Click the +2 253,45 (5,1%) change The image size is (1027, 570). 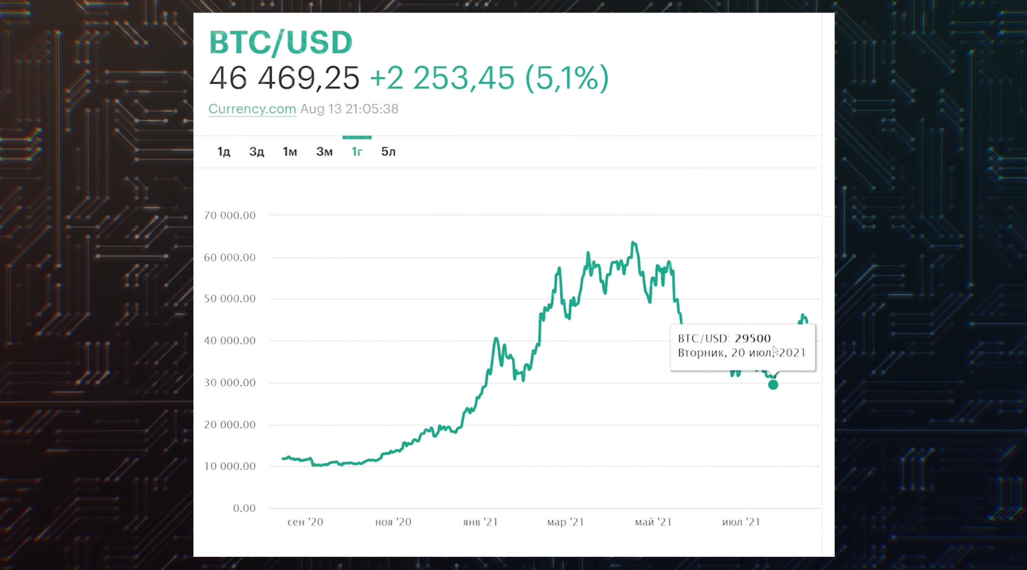pyautogui.click(x=489, y=78)
